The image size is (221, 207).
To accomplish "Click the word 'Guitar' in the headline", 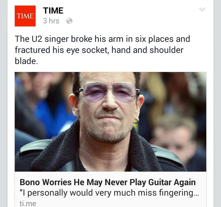I will tap(160, 182).
